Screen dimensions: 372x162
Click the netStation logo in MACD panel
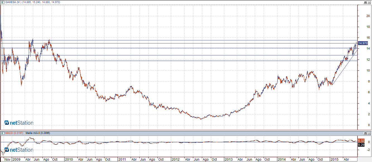[x=19, y=150]
